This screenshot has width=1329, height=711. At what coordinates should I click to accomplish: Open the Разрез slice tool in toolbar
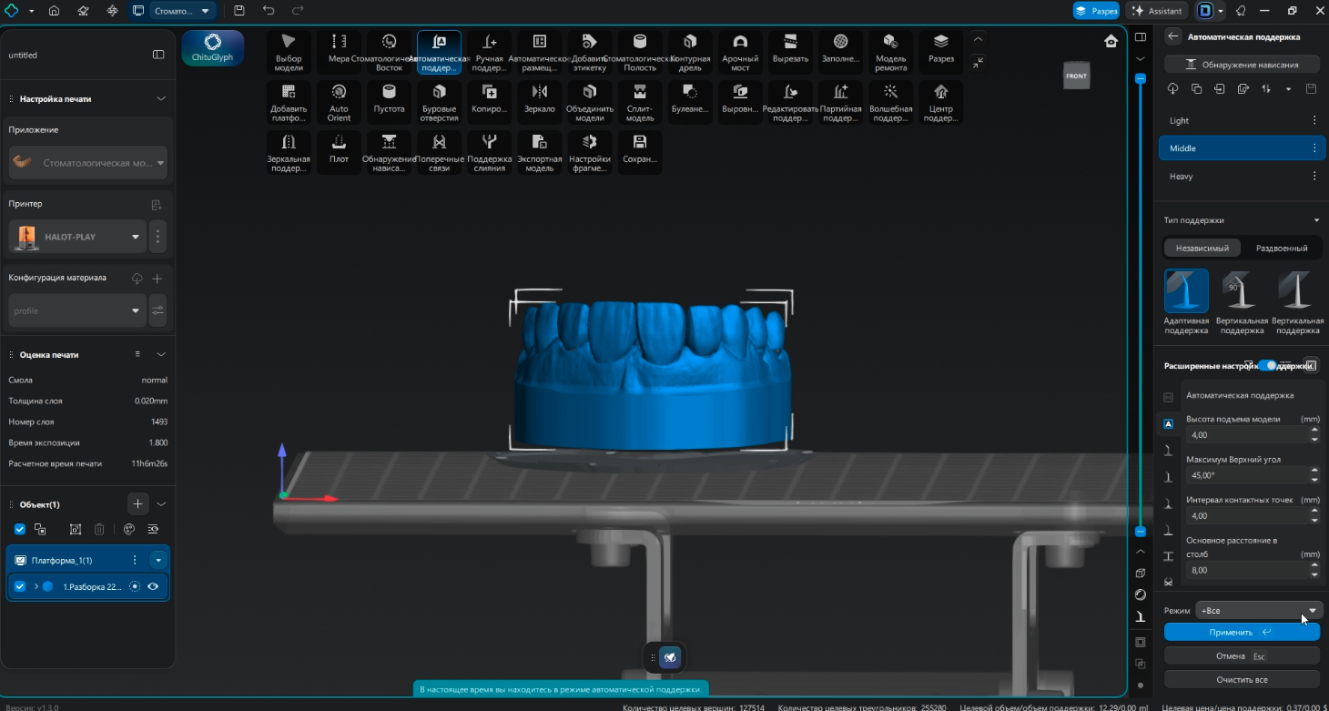940,52
